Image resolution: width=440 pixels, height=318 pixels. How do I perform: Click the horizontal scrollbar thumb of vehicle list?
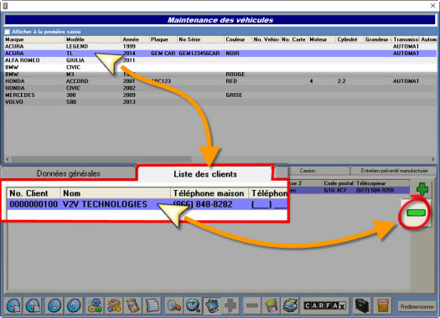(101, 159)
